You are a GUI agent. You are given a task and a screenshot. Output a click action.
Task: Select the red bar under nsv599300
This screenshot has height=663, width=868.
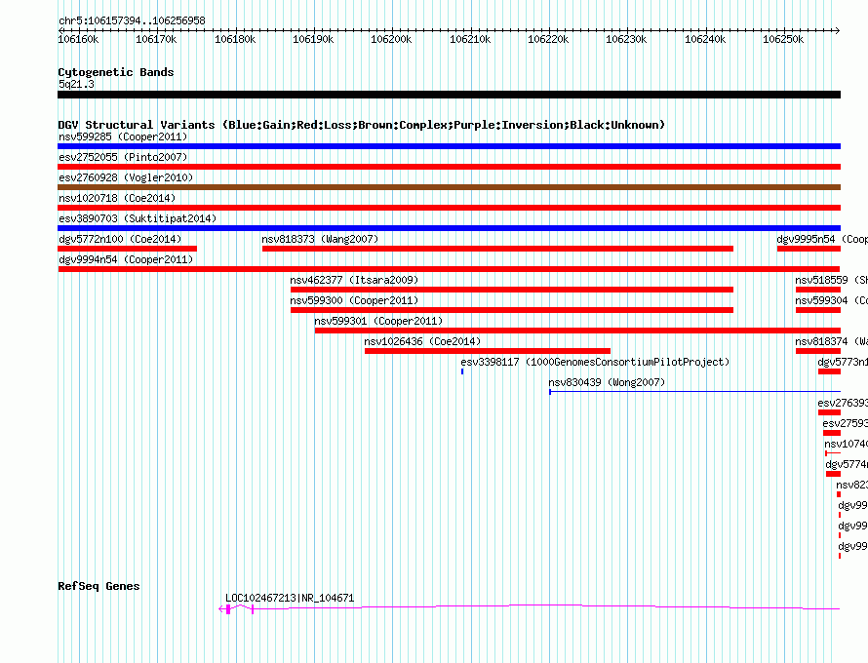coord(512,310)
